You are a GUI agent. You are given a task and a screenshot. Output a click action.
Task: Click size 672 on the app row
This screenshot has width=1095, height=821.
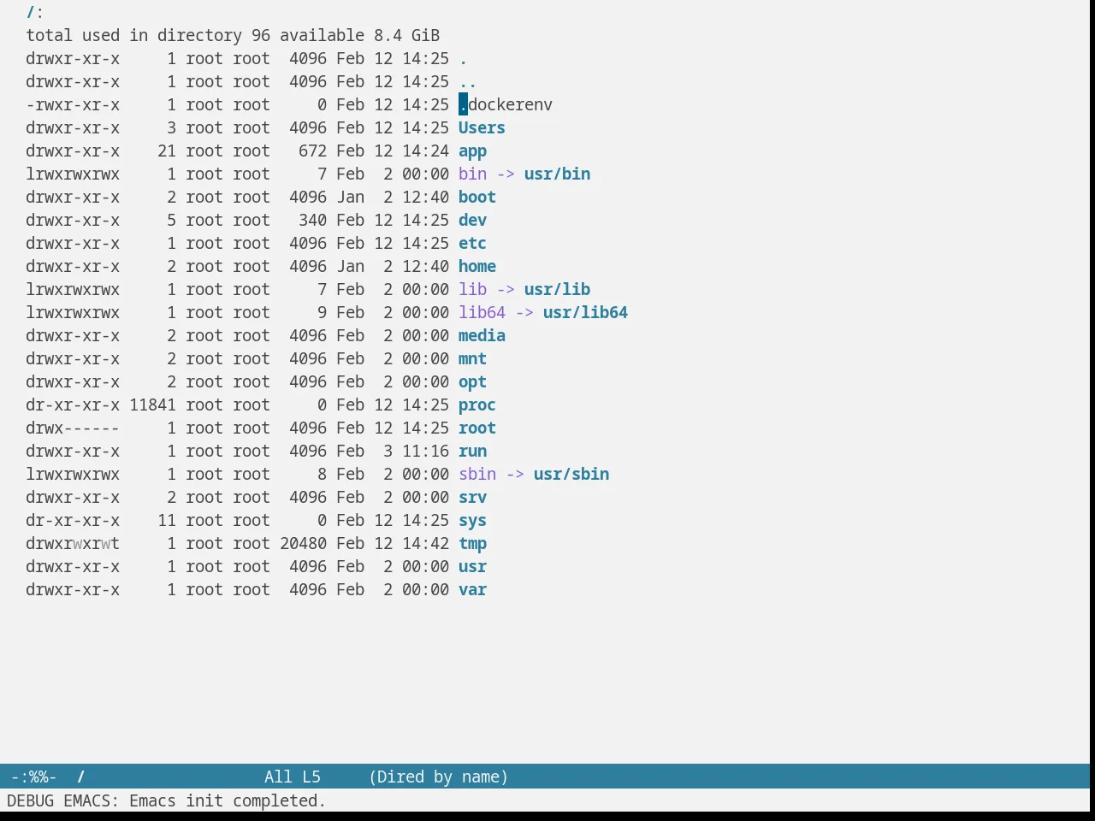[312, 151]
